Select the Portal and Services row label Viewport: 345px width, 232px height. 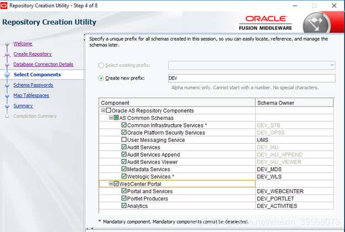click(x=150, y=191)
